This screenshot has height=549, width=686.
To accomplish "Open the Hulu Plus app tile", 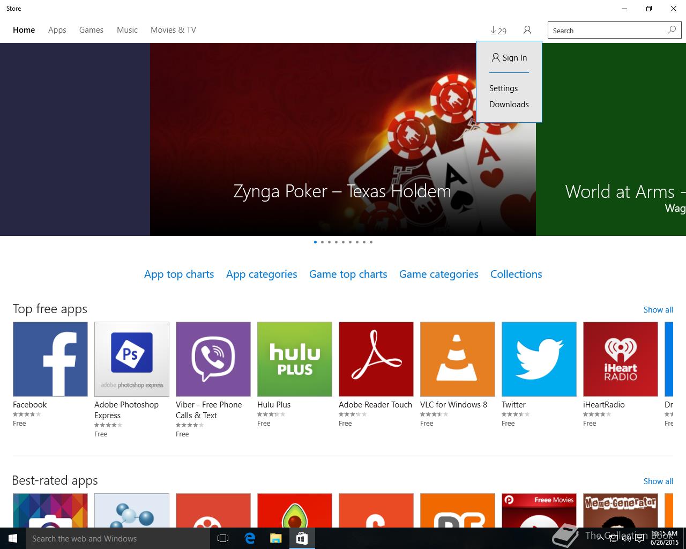I will click(x=295, y=359).
